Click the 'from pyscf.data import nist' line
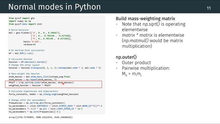220x124 pixels. point(25,24)
